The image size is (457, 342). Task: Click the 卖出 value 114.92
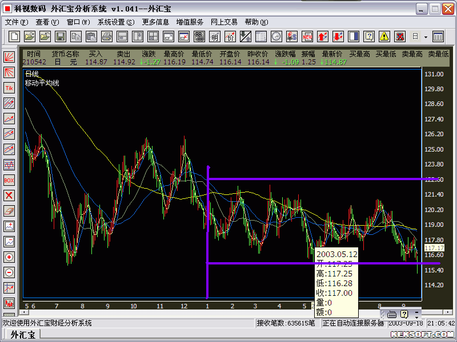tap(124, 62)
